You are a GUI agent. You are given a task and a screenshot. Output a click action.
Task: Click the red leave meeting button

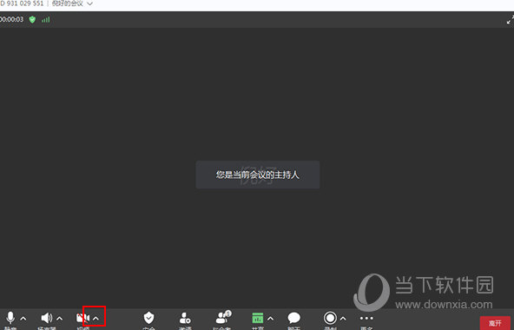point(495,323)
